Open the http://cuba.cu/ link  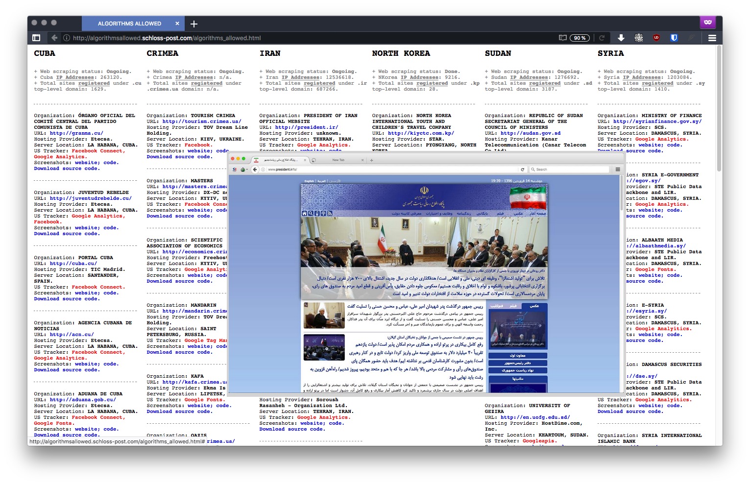pyautogui.click(x=73, y=264)
